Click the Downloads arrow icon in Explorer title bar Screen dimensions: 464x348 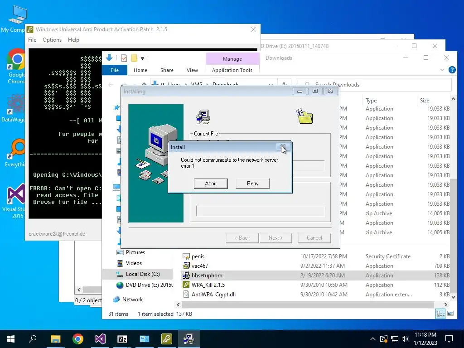tap(109, 58)
